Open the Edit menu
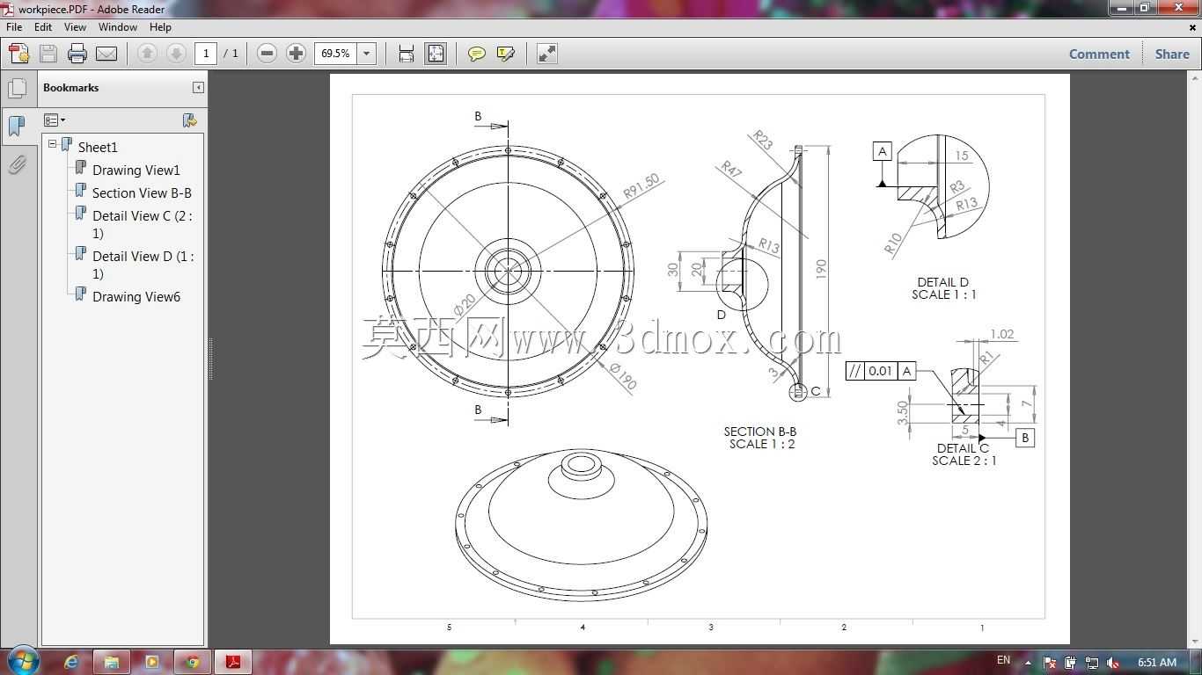 [x=43, y=27]
